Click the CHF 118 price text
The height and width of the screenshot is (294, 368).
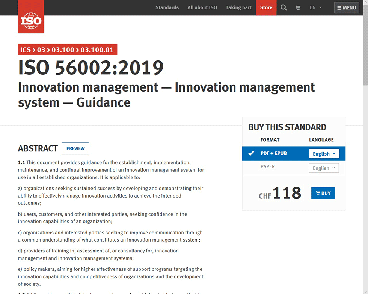point(280,193)
